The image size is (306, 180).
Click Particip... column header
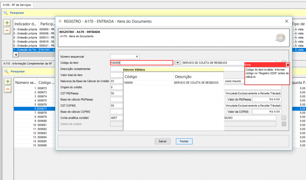[47, 24]
